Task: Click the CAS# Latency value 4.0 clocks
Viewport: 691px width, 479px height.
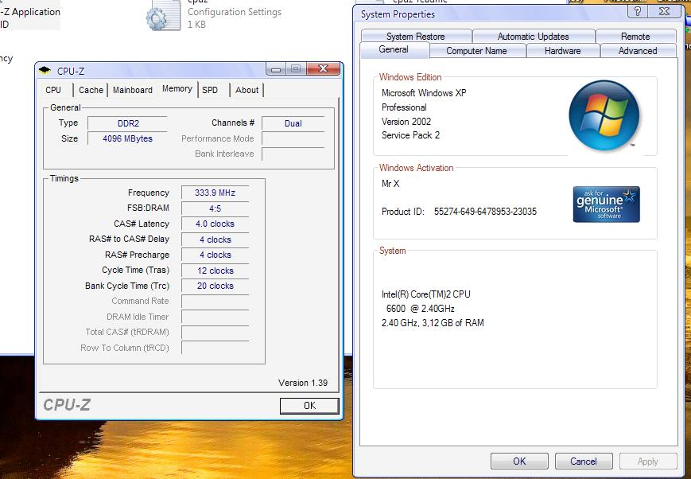Action: [x=215, y=224]
